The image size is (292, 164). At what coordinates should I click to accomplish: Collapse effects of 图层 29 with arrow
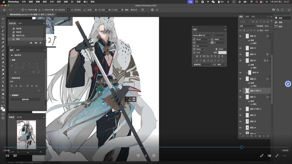tap(270, 36)
